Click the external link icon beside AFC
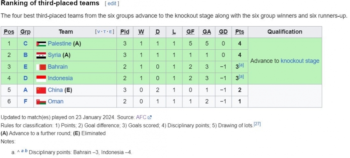Image resolution: width=350 pixels, height=158 pixels. (x=150, y=117)
